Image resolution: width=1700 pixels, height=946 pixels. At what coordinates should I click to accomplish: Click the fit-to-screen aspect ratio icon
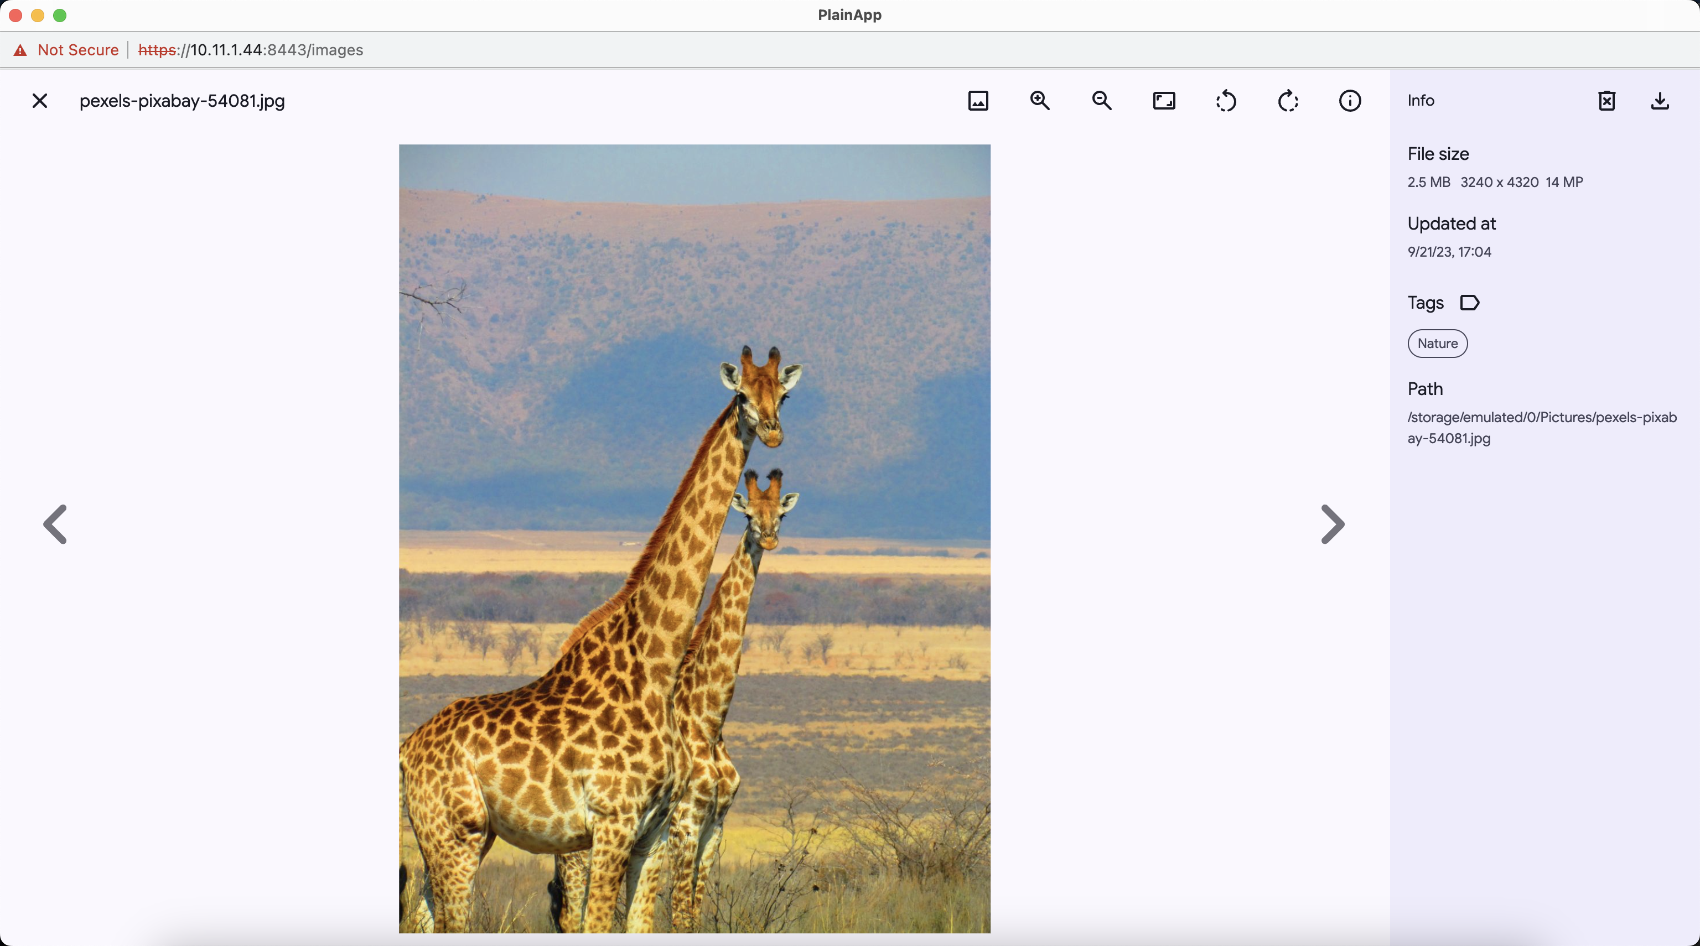1163,101
